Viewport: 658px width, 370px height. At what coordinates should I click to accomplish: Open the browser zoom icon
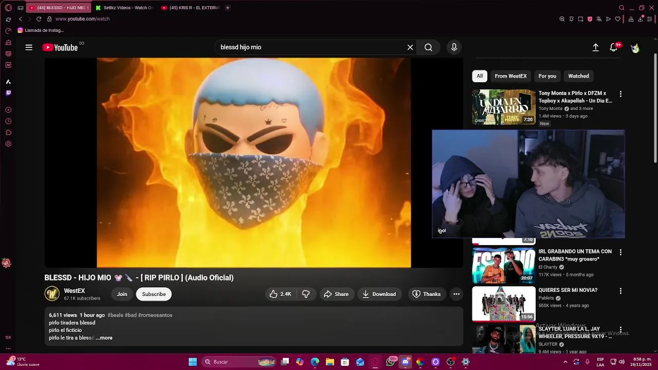(562, 19)
